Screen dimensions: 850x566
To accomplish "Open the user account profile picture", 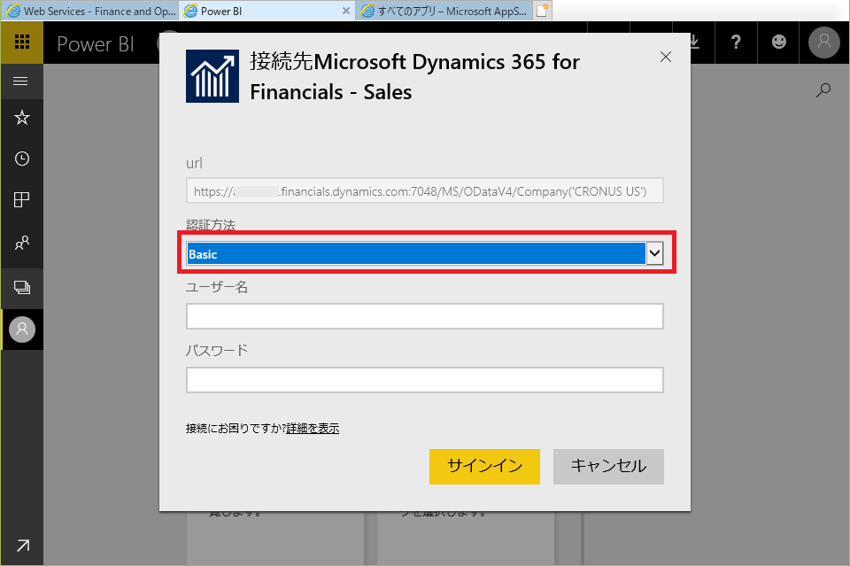I will pyautogui.click(x=824, y=42).
